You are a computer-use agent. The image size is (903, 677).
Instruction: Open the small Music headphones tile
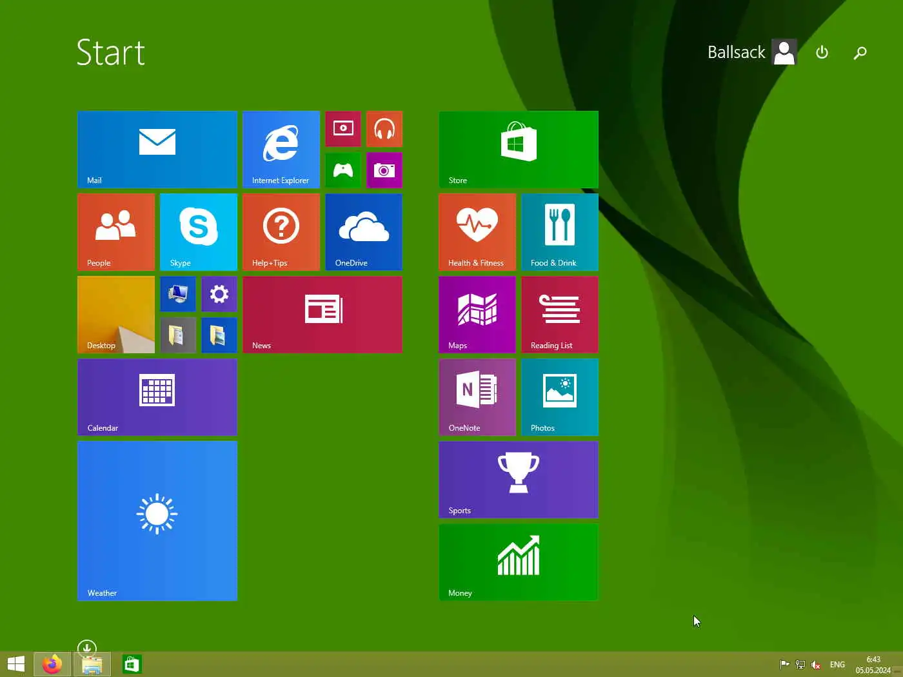coord(384,129)
